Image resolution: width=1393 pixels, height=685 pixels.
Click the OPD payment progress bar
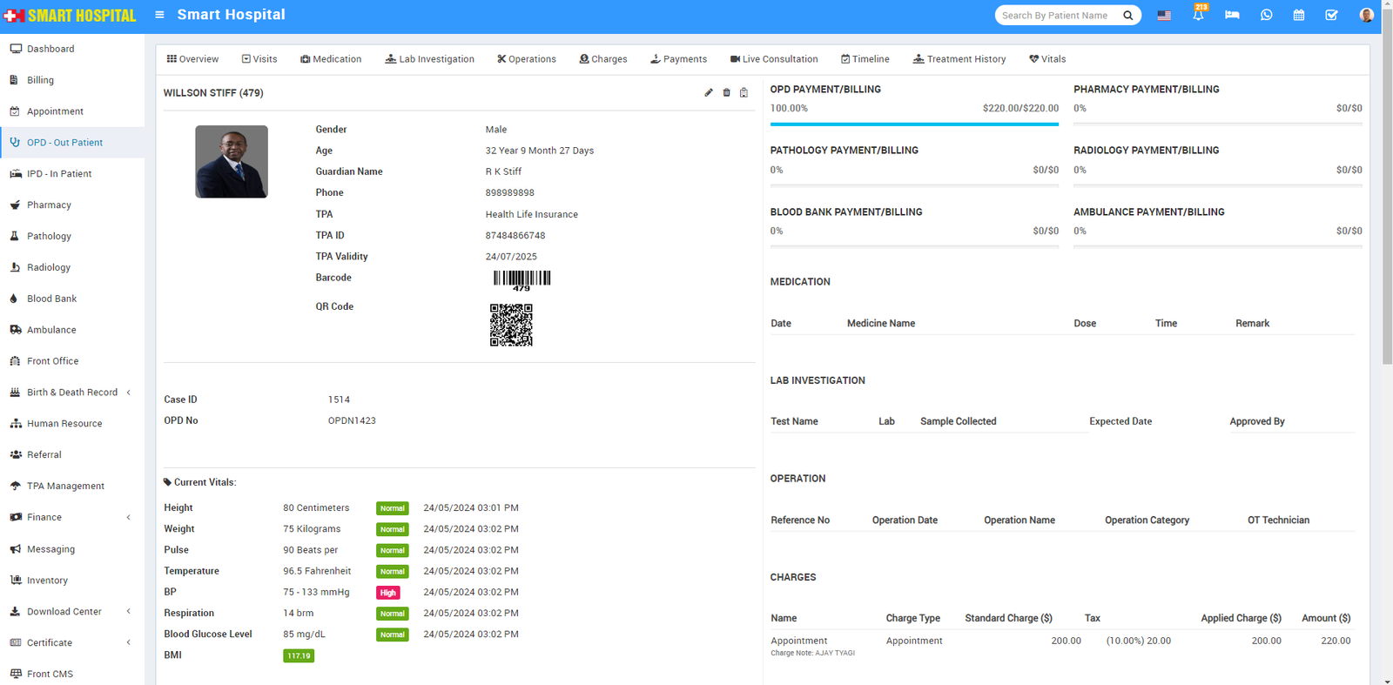tap(914, 124)
